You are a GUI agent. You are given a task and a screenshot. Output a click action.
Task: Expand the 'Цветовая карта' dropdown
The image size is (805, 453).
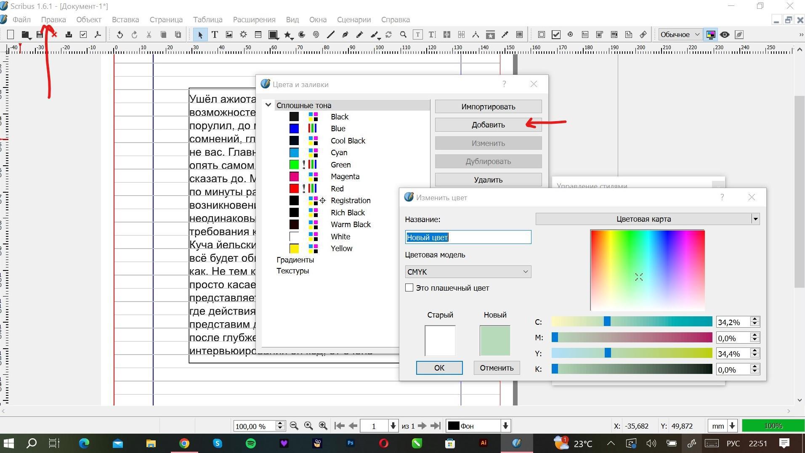(755, 219)
